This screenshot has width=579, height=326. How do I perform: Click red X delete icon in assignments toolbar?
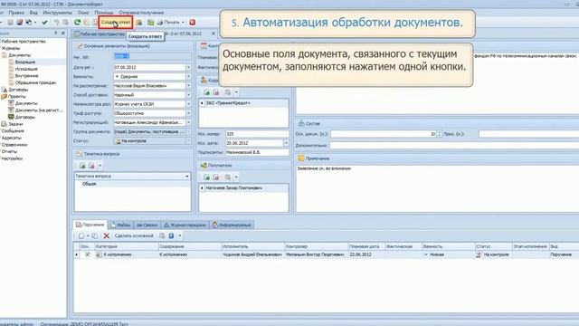[x=107, y=235]
